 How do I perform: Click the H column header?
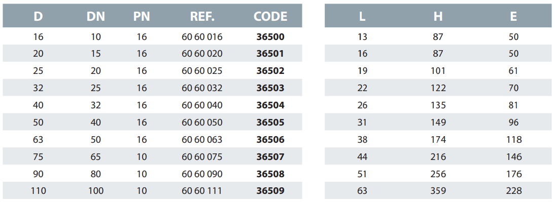[x=438, y=16]
